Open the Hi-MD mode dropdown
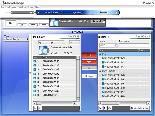The width and height of the screenshot is (155, 116). (116, 46)
